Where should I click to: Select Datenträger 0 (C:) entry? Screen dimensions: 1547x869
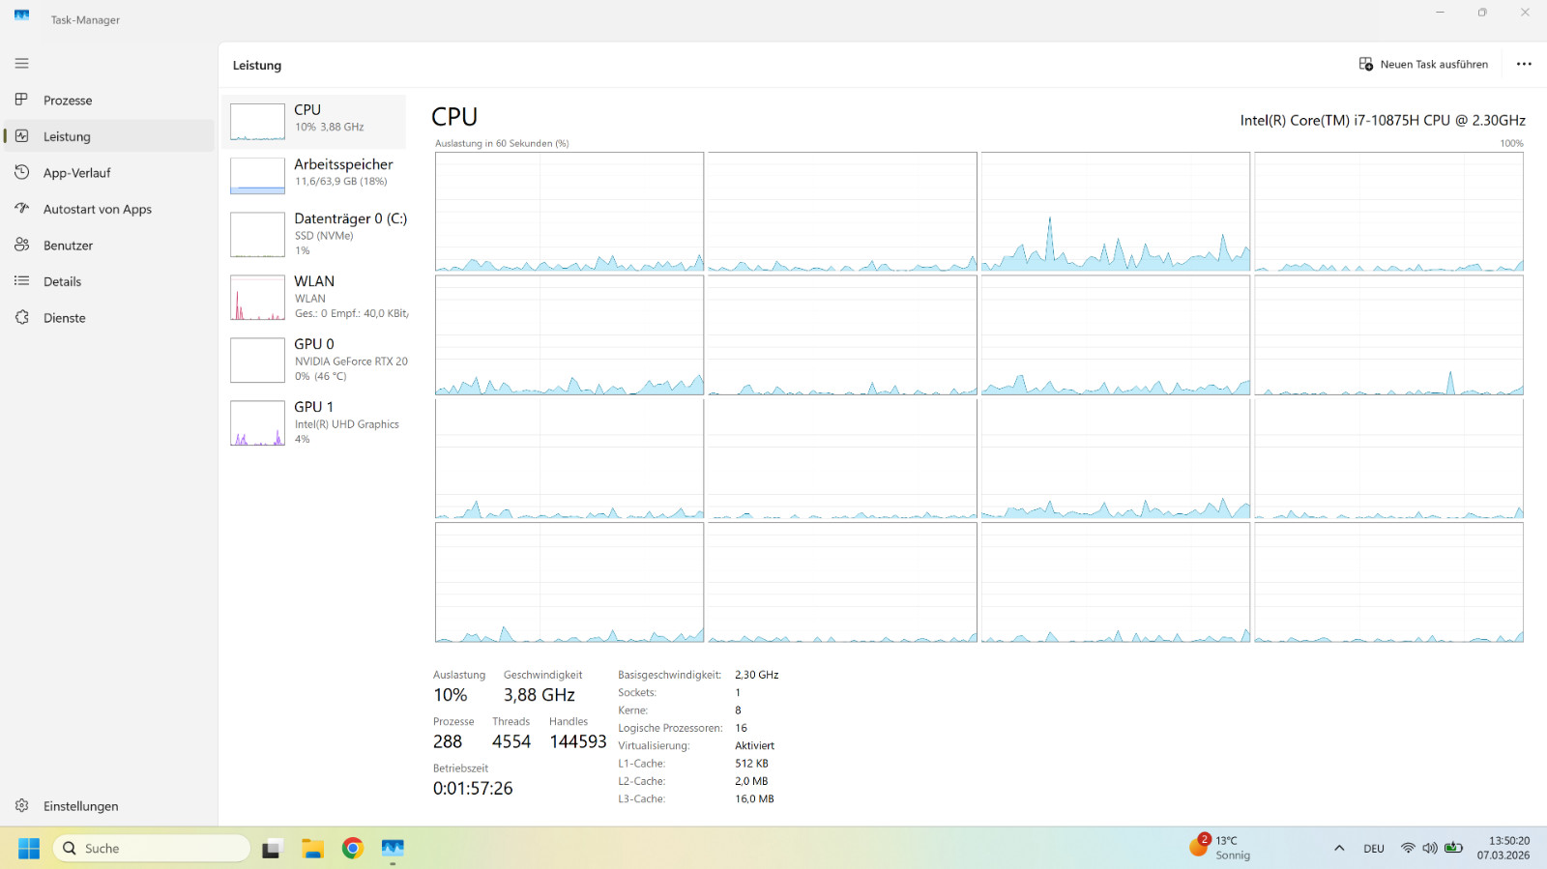pyautogui.click(x=316, y=235)
